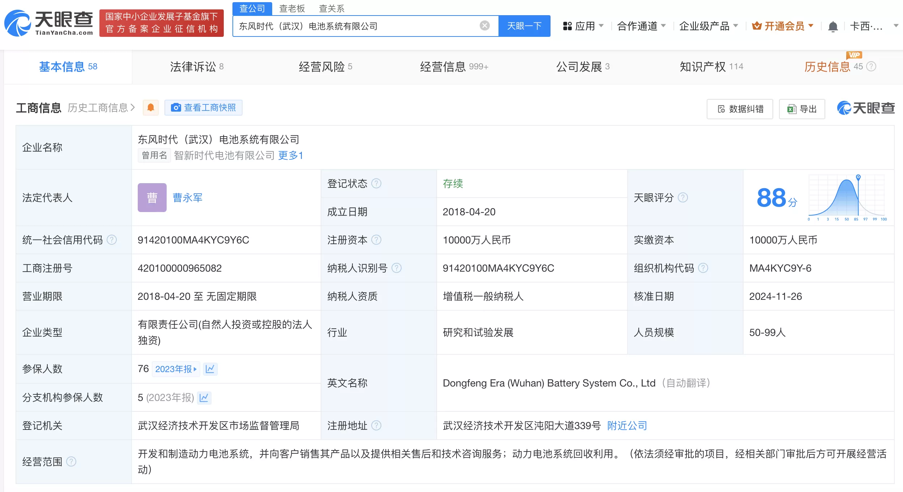Select the 知识产权 tab
Screen dimensions: 903x492
[x=711, y=66]
